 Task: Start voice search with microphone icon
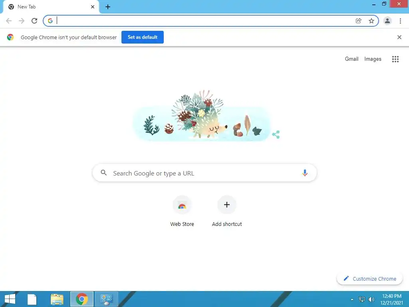point(305,173)
